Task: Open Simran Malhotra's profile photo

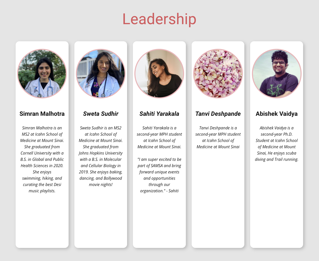Action: [42, 73]
